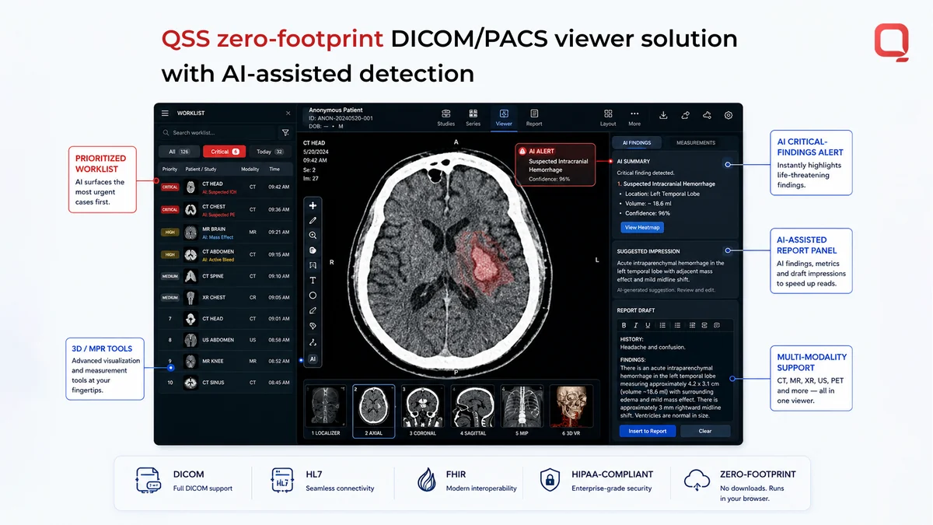This screenshot has height=525, width=933.
Task: Select the eraser tool
Action: 313,311
